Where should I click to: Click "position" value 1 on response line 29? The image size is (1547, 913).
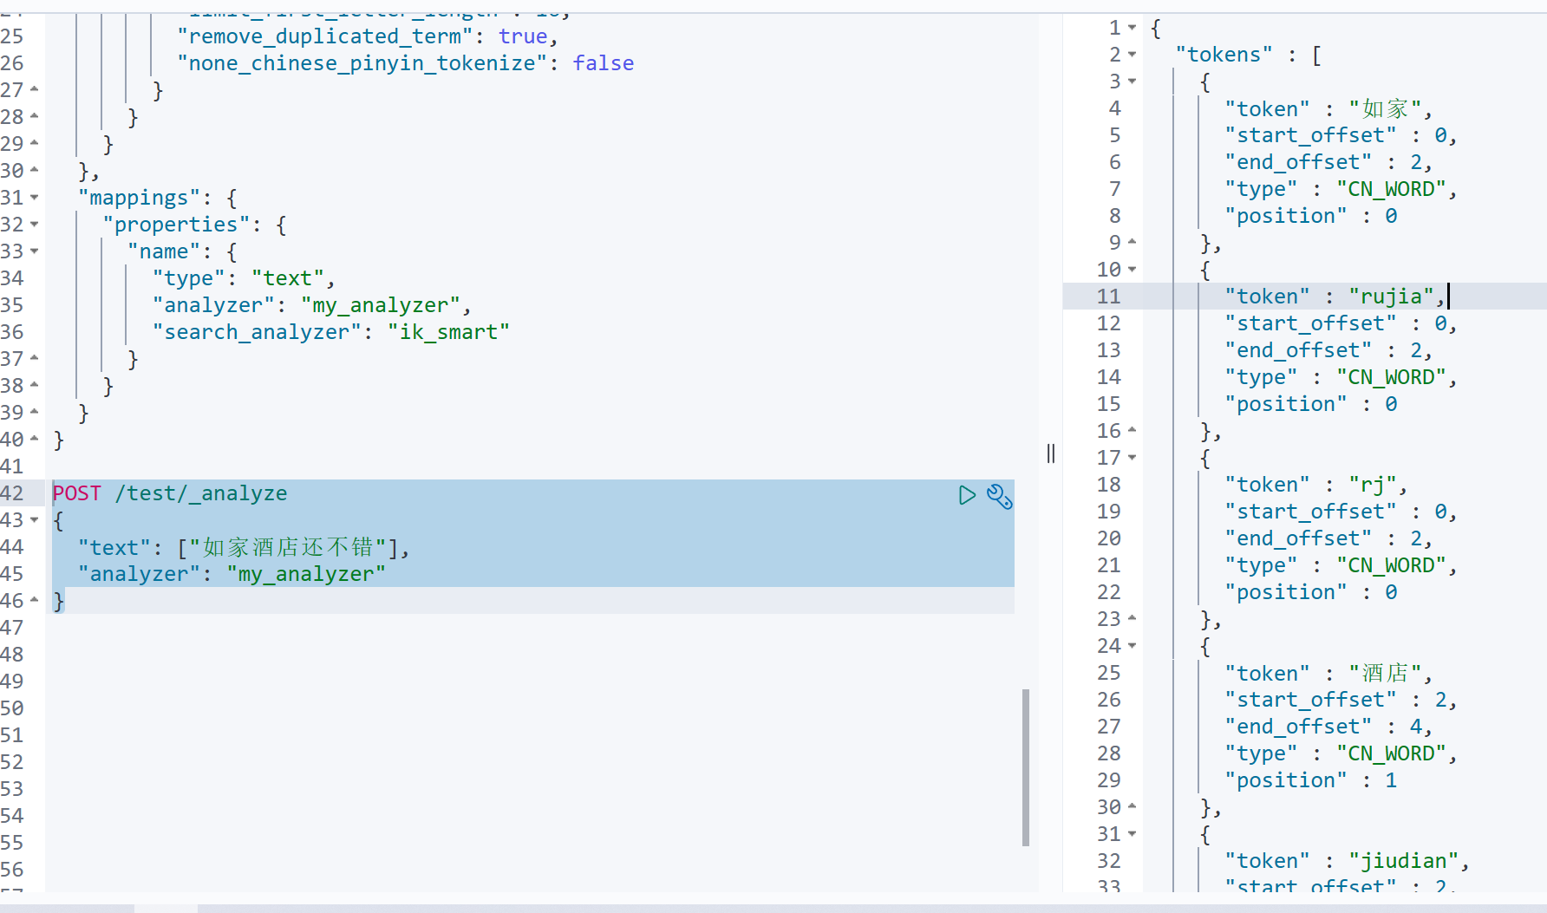[x=1391, y=780]
